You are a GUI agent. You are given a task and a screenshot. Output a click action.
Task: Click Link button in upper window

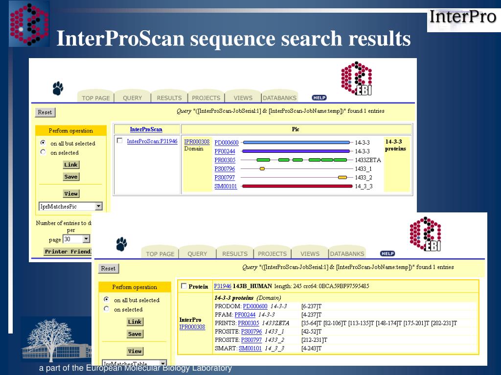click(71, 165)
